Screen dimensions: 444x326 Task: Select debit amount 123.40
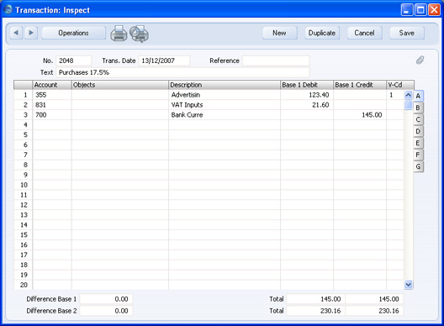[x=307, y=95]
